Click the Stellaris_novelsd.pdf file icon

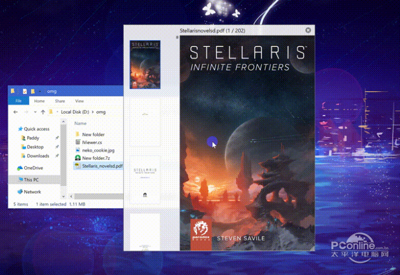[x=77, y=166]
